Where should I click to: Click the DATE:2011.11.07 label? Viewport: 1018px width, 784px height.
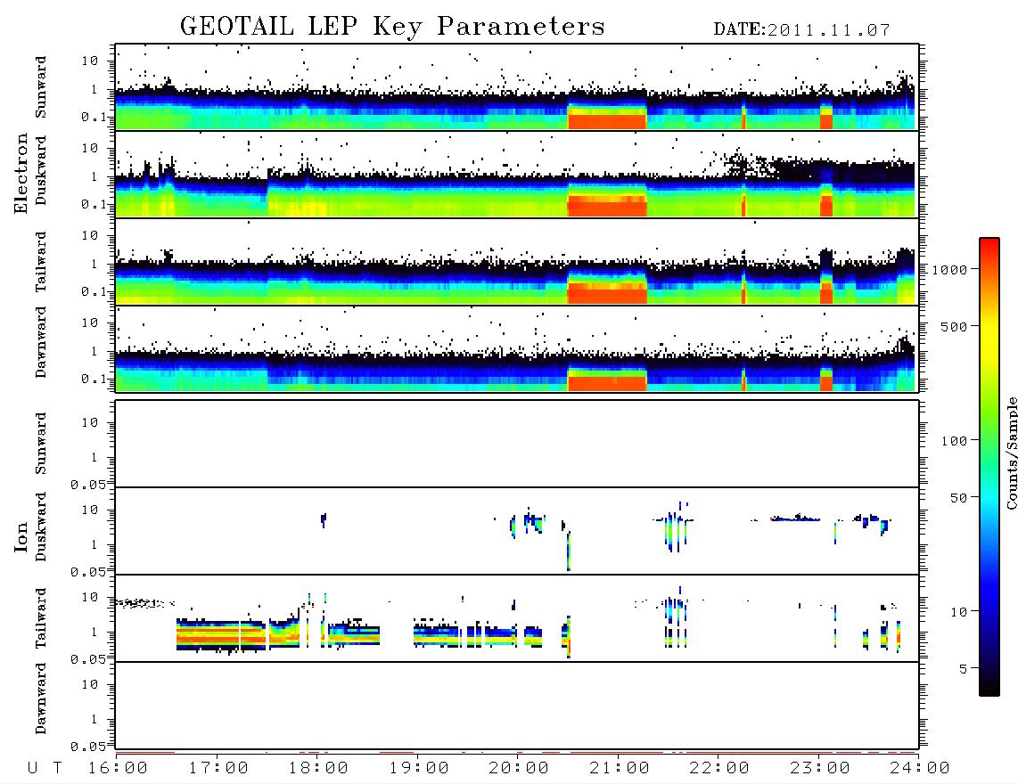[801, 30]
